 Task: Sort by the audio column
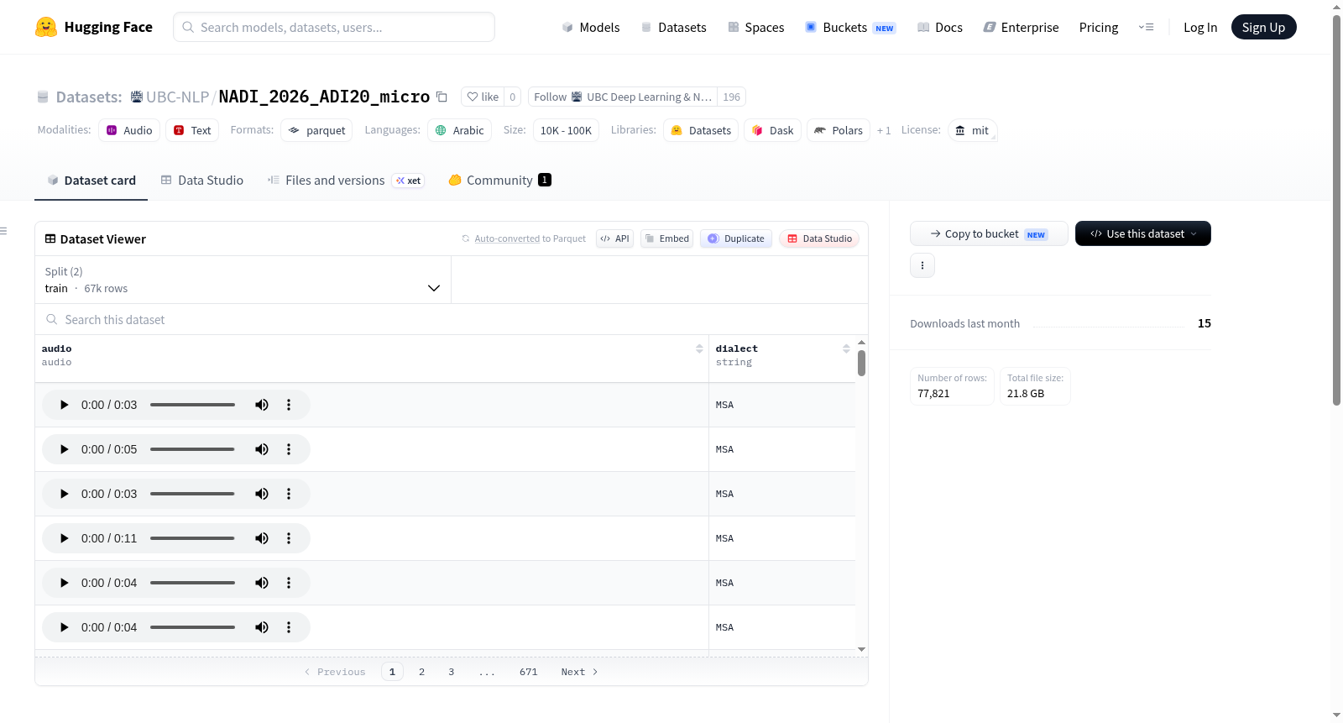click(699, 348)
